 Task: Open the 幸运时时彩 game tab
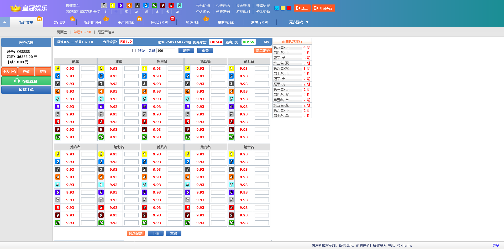[126, 22]
